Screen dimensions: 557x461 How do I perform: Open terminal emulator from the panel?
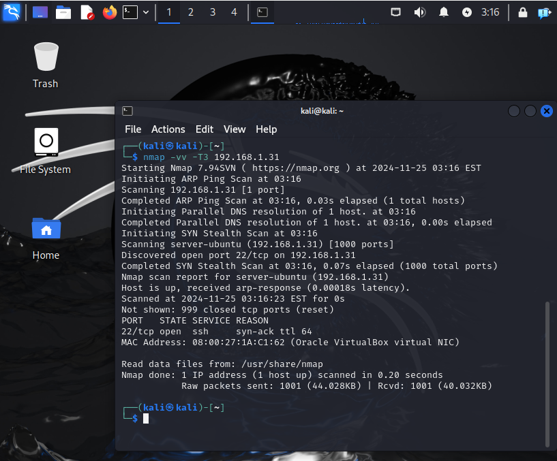coord(130,12)
